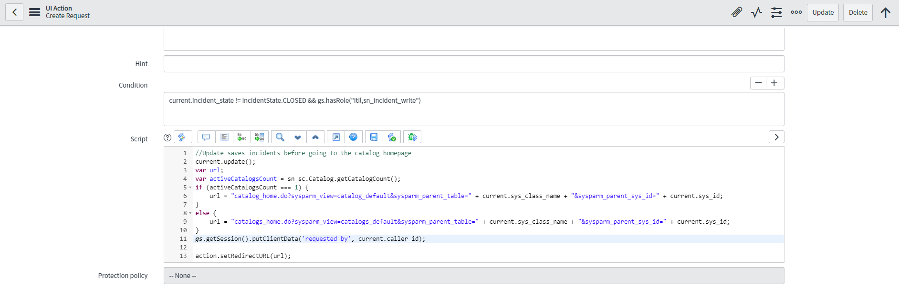
Task: Click the toggle comment speech-bubble icon
Action: (206, 137)
